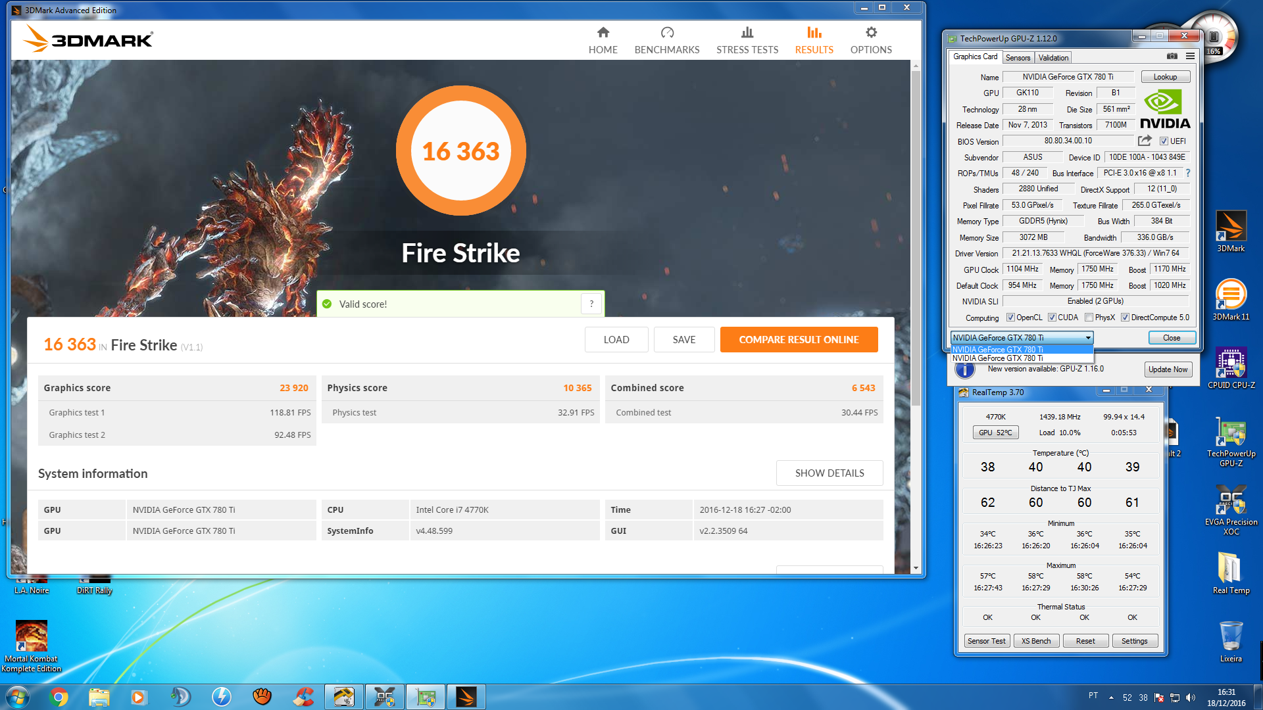This screenshot has width=1263, height=710.
Task: Switch to EVGA Precision taskbar window
Action: 384,697
